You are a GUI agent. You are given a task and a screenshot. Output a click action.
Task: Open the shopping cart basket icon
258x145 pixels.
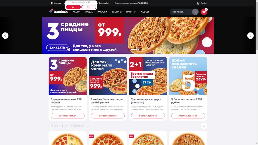click(204, 12)
